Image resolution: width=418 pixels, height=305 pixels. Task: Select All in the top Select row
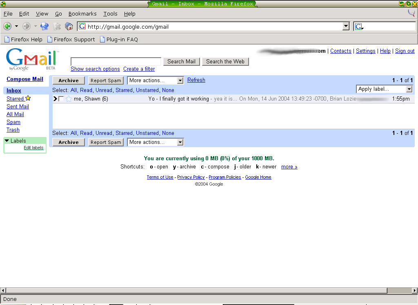(73, 90)
